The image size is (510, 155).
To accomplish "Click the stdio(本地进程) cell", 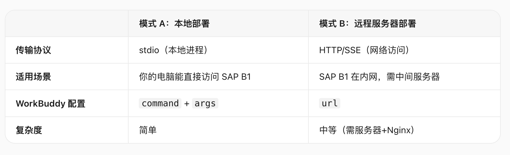I will coord(175,50).
